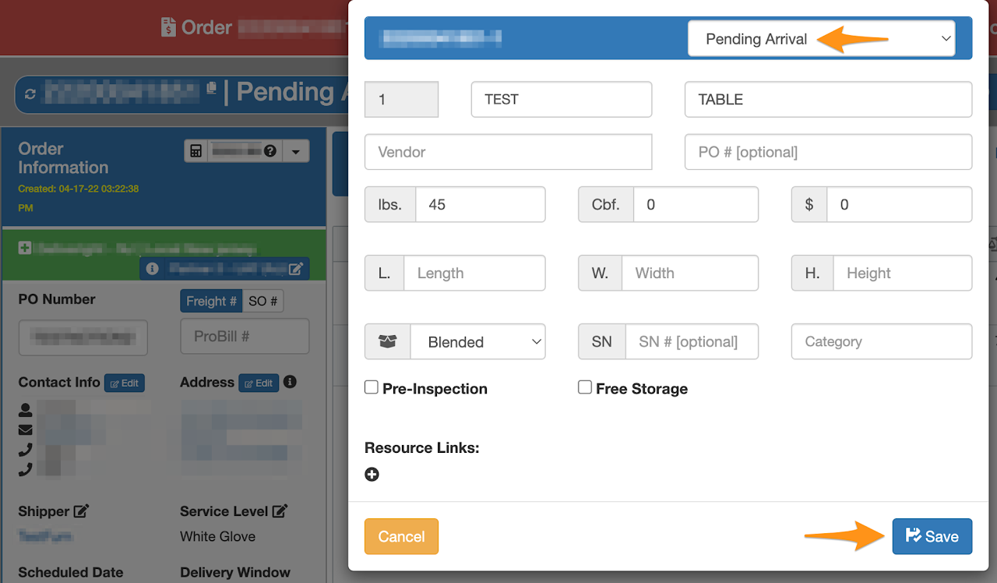Click the question mark help icon
997x583 pixels.
pos(270,151)
